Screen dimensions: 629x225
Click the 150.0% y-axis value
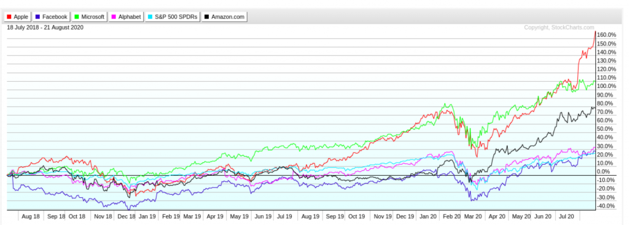coord(606,44)
